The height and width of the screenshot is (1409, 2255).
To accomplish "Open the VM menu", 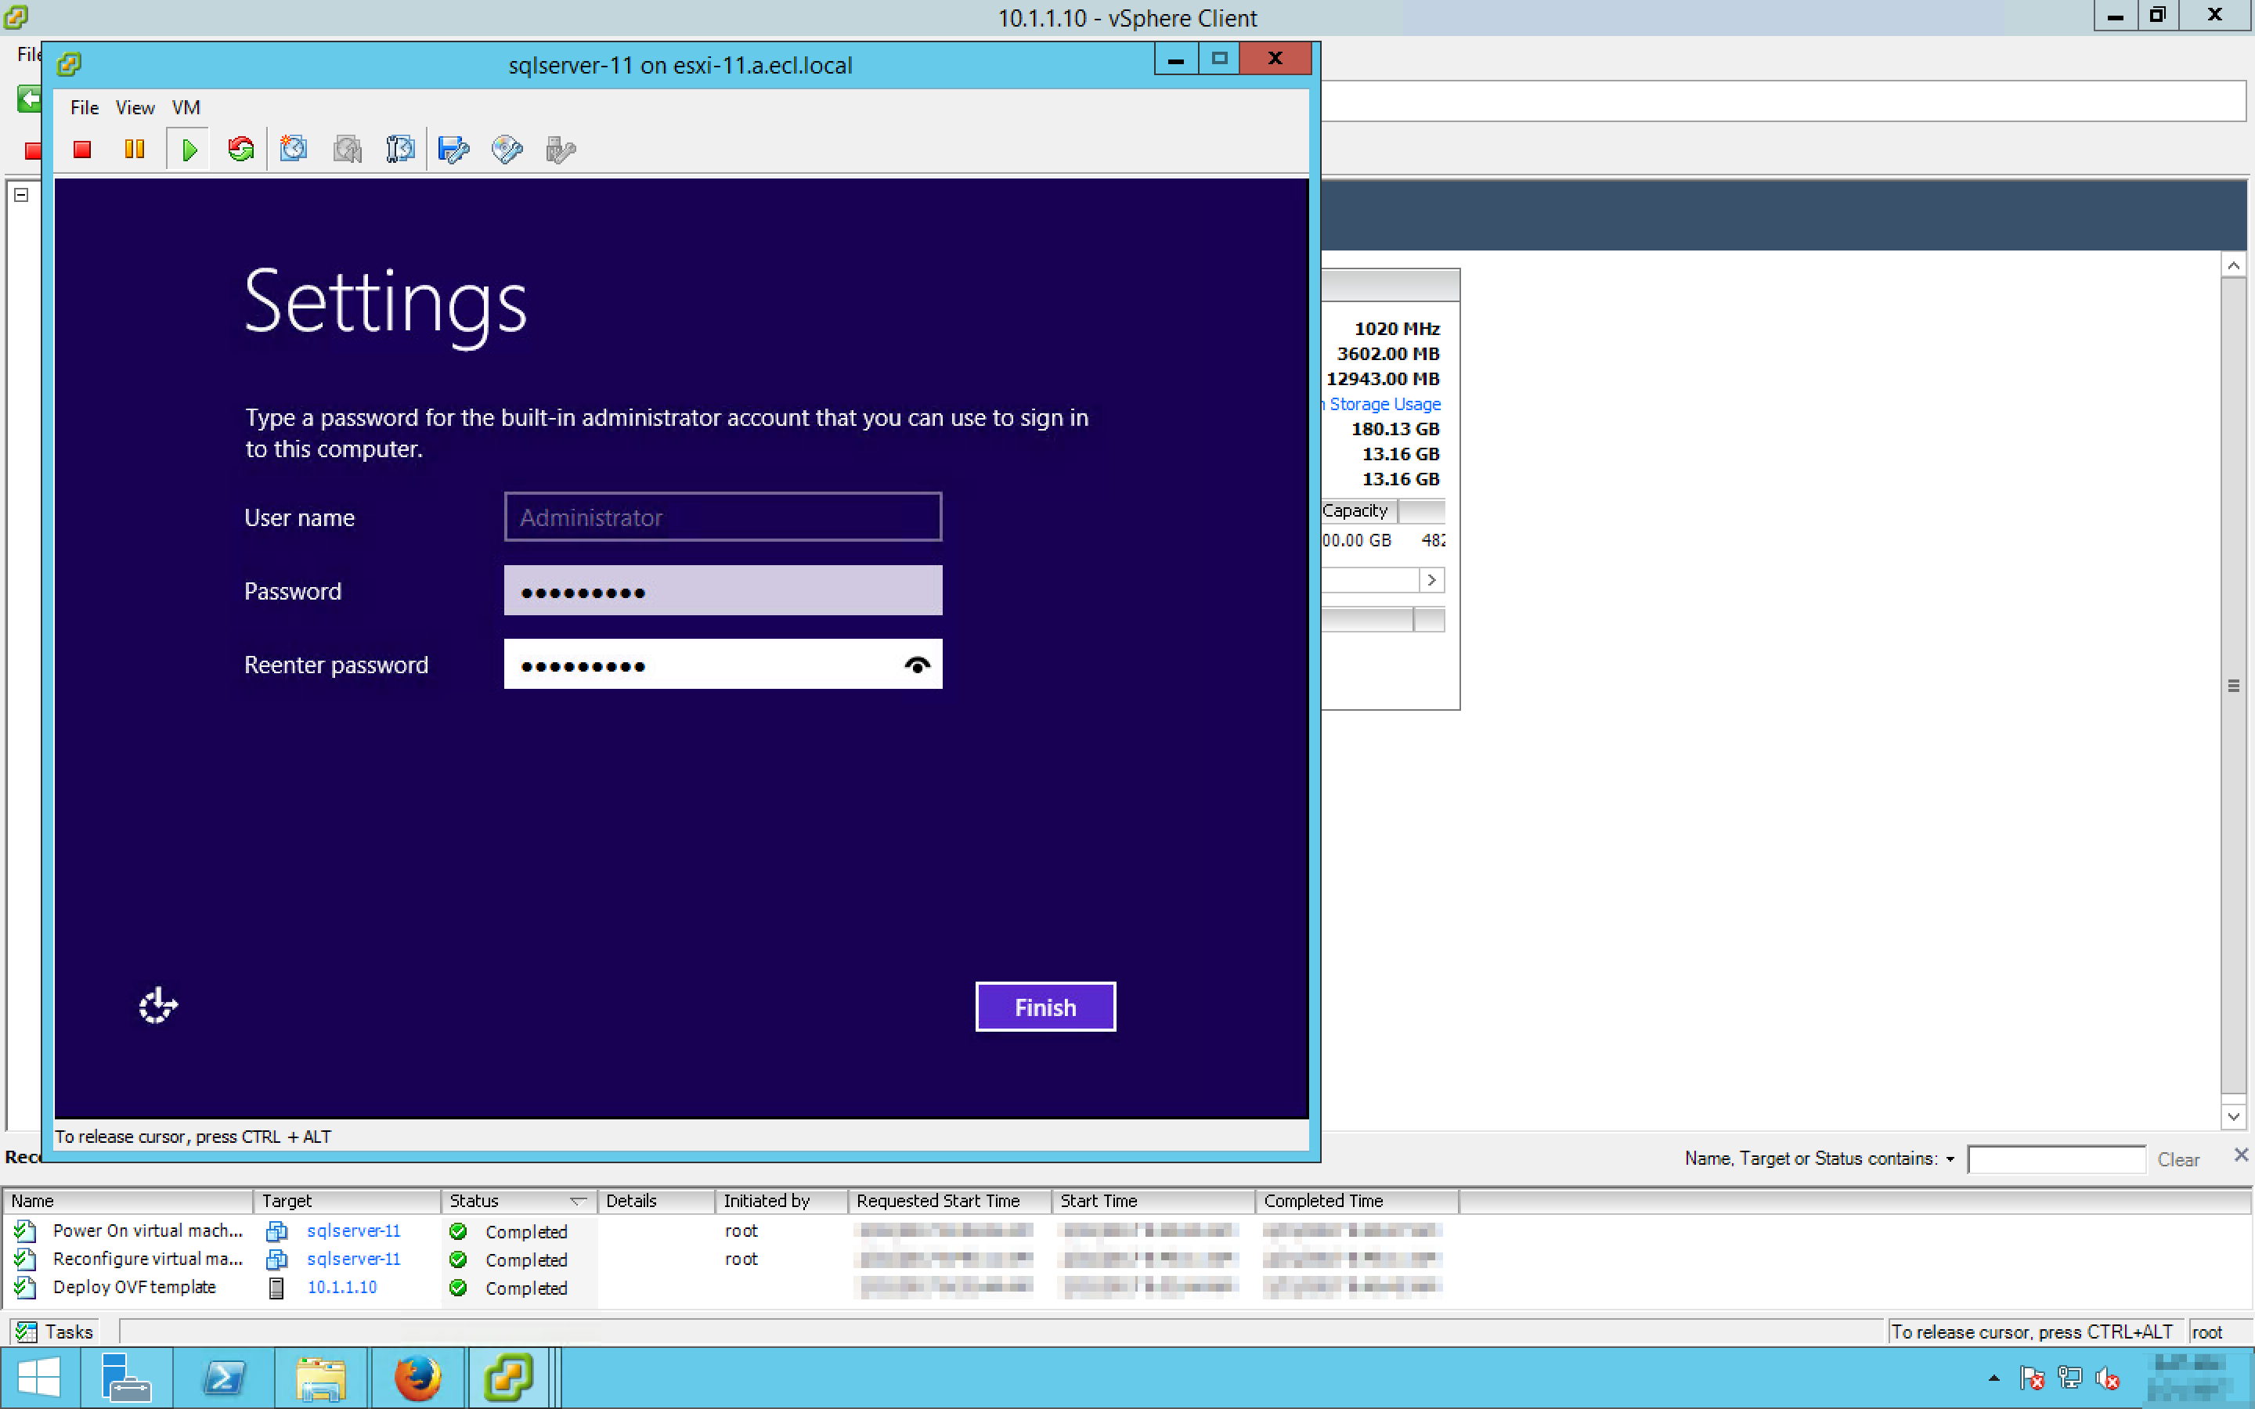I will click(x=186, y=108).
